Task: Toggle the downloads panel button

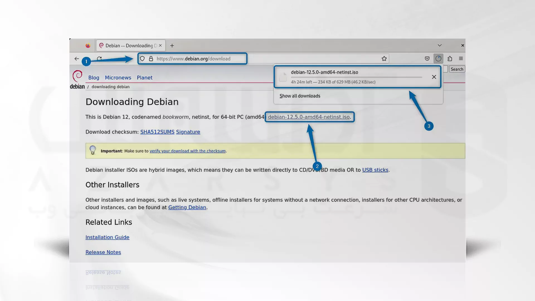Action: [x=438, y=59]
